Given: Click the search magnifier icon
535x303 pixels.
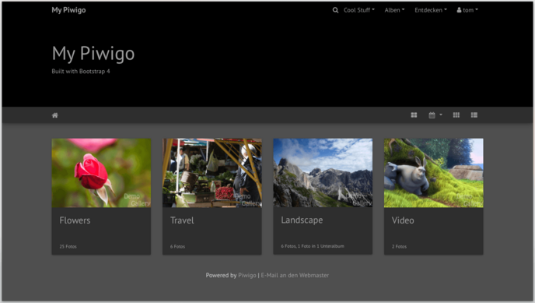Looking at the screenshot, I should click(335, 10).
